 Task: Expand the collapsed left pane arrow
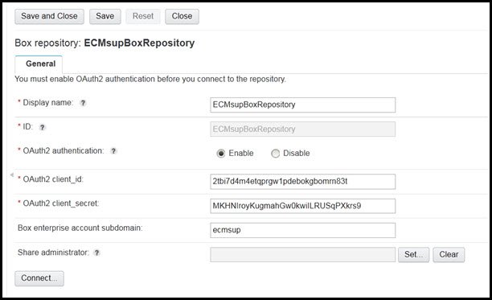[x=11, y=175]
